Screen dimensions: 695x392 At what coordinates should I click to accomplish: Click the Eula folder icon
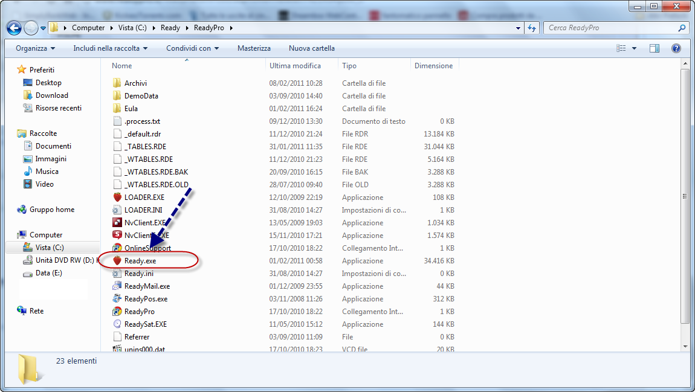[117, 109]
